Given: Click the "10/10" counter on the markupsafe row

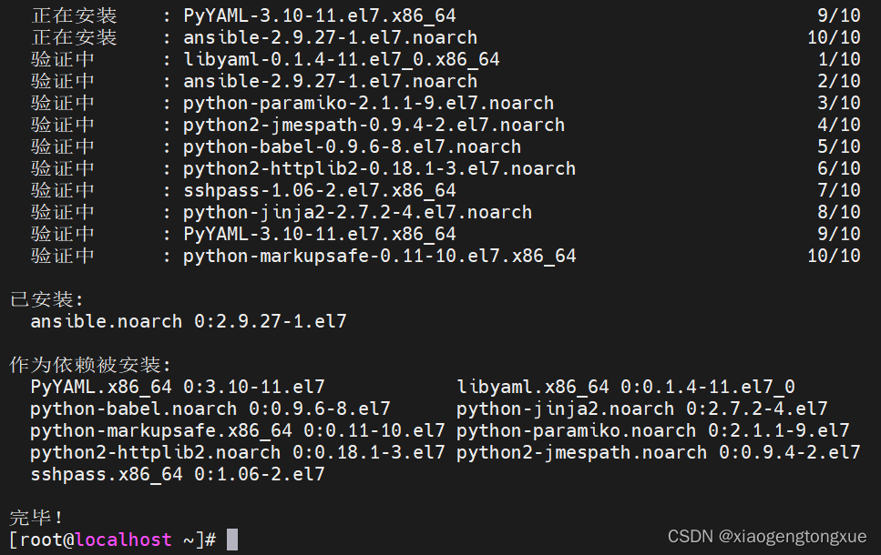Looking at the screenshot, I should pyautogui.click(x=834, y=256).
